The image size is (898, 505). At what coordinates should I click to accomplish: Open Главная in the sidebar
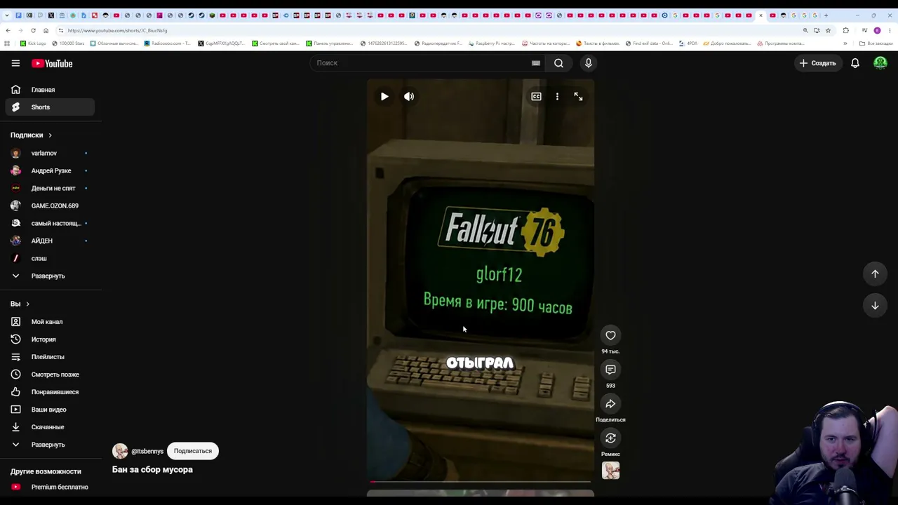click(49, 90)
